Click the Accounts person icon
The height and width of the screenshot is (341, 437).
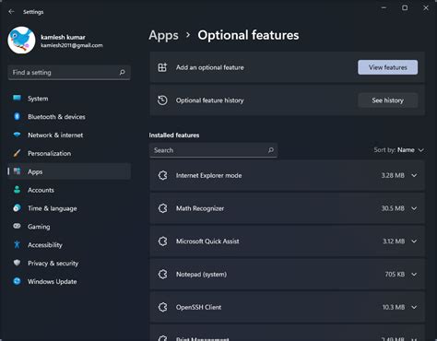(17, 190)
